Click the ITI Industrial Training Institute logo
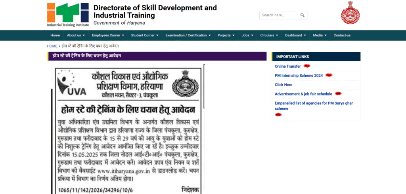Viewport: 406px width, 194px height. click(x=68, y=15)
